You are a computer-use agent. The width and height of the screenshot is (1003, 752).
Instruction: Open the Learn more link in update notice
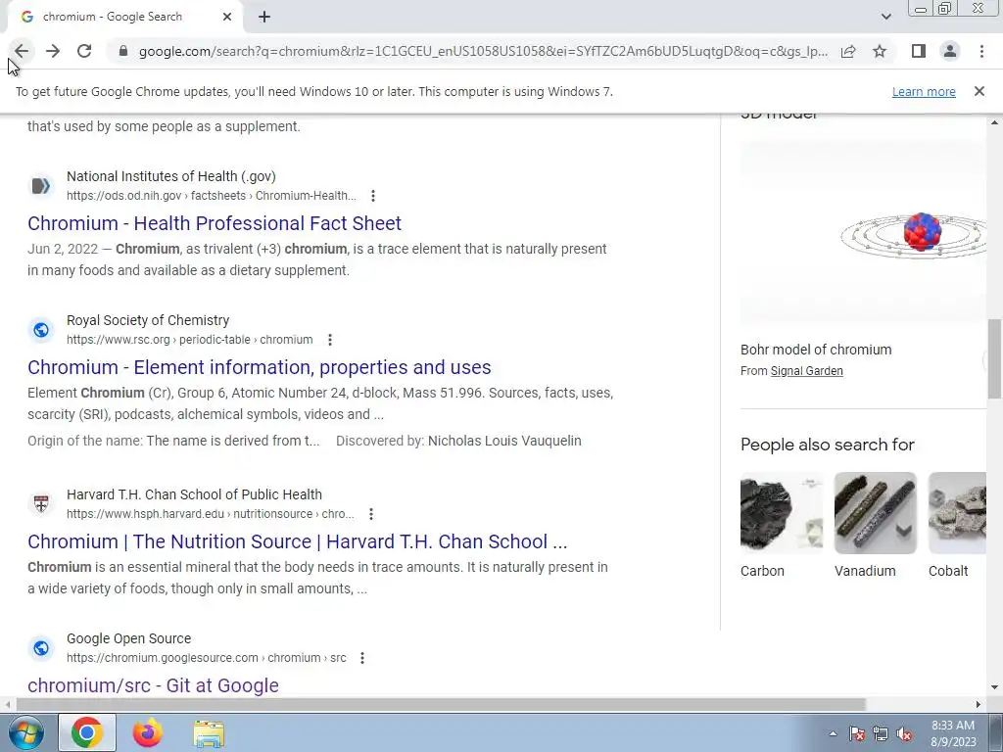coord(924,91)
